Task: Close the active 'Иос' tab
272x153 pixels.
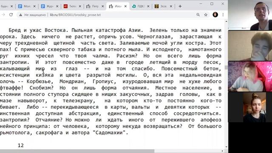Action: click(125, 6)
